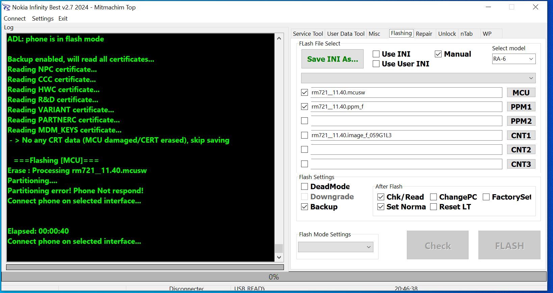Click the log scrollbar up arrow

point(279,38)
